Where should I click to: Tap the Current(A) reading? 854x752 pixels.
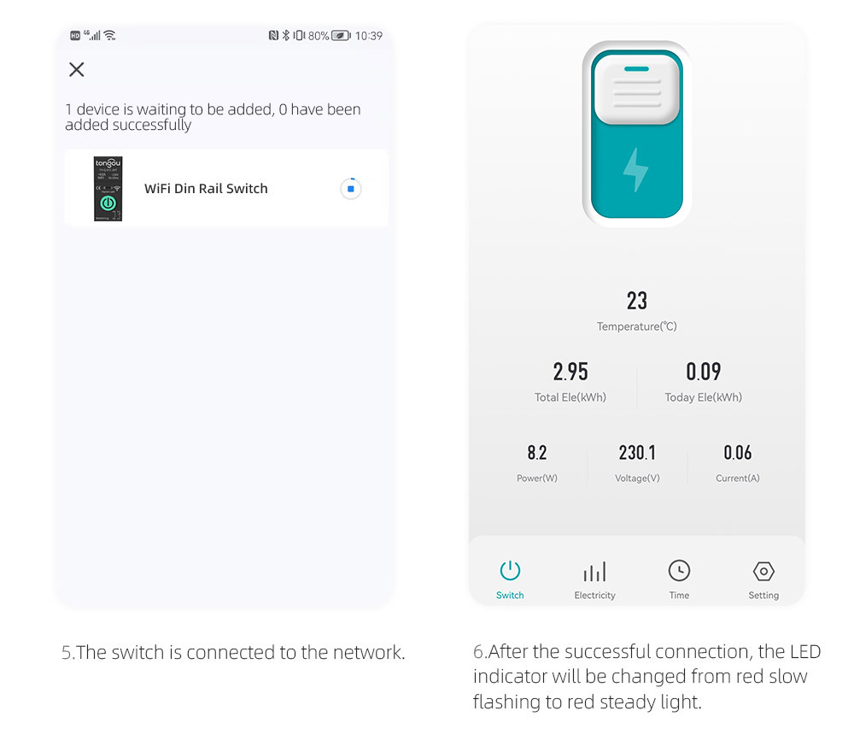click(x=738, y=452)
